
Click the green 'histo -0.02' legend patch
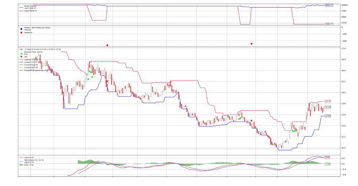(21, 165)
